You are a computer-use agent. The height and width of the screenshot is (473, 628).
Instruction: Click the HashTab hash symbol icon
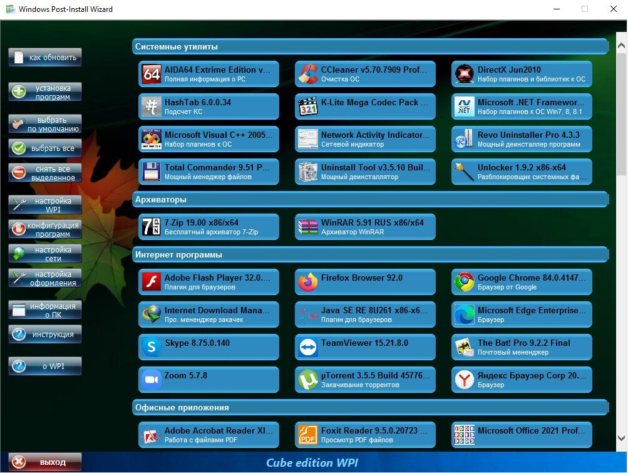click(x=152, y=107)
